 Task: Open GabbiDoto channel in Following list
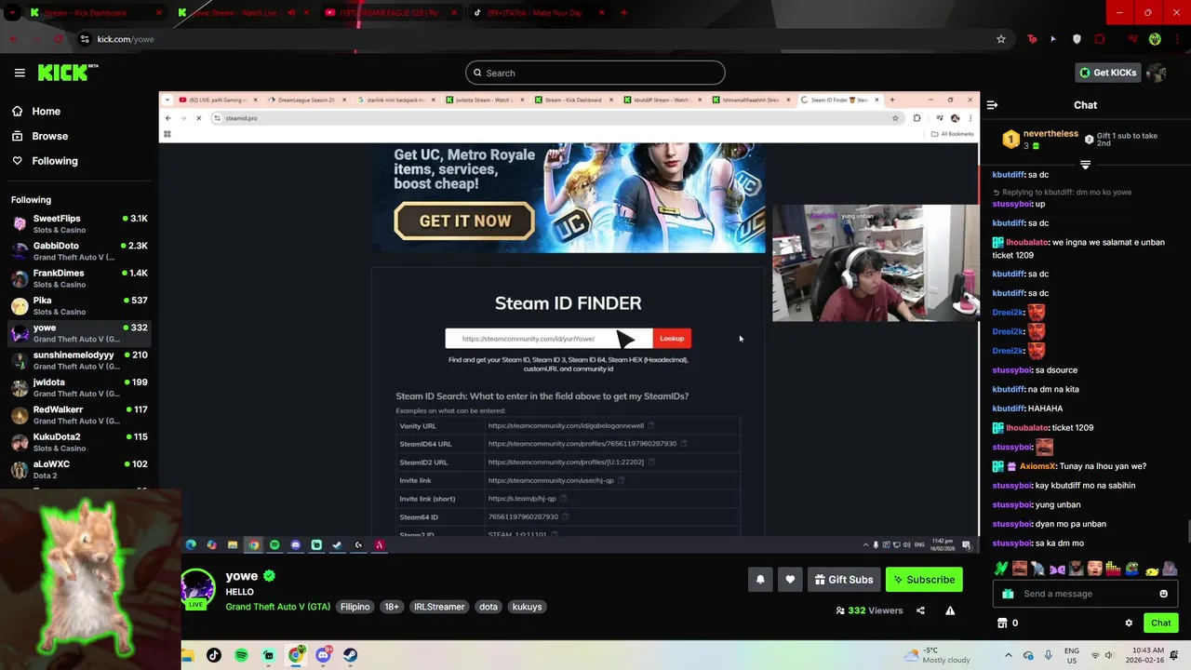79,251
